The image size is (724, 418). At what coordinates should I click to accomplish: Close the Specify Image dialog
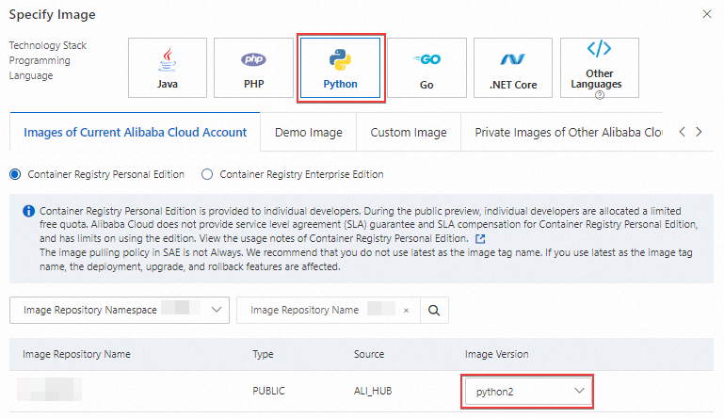pos(707,15)
